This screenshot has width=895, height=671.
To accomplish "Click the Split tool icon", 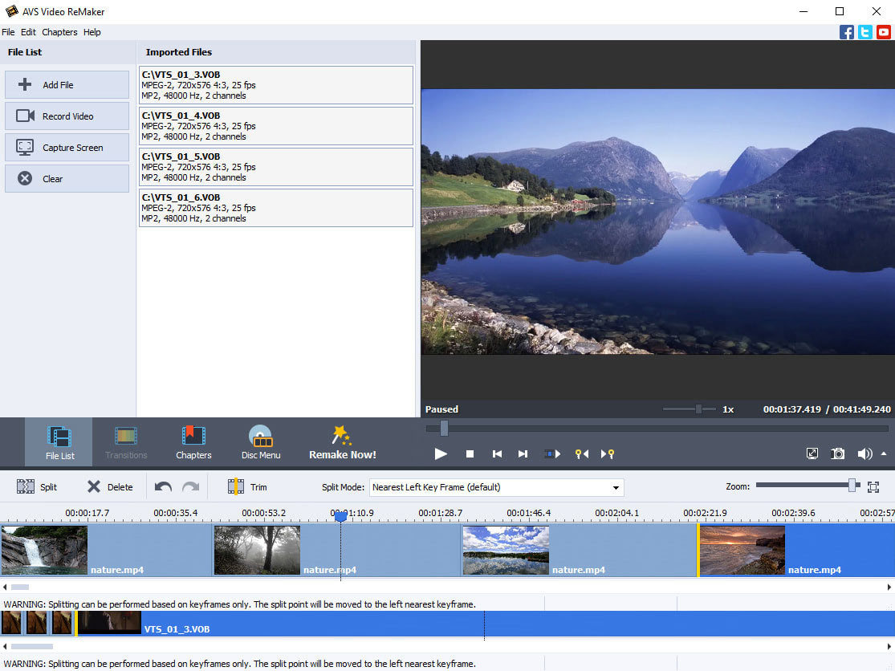I will [25, 486].
